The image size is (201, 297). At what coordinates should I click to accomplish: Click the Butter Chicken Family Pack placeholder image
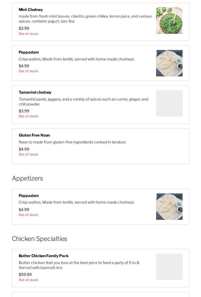click(x=169, y=267)
